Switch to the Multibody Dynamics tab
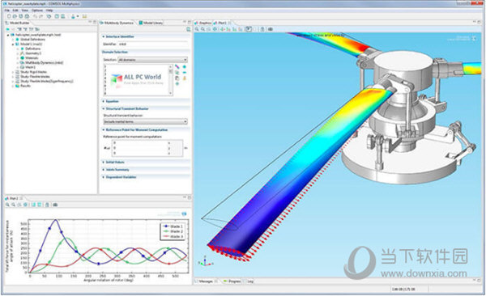The image size is (486, 296). 117,23
